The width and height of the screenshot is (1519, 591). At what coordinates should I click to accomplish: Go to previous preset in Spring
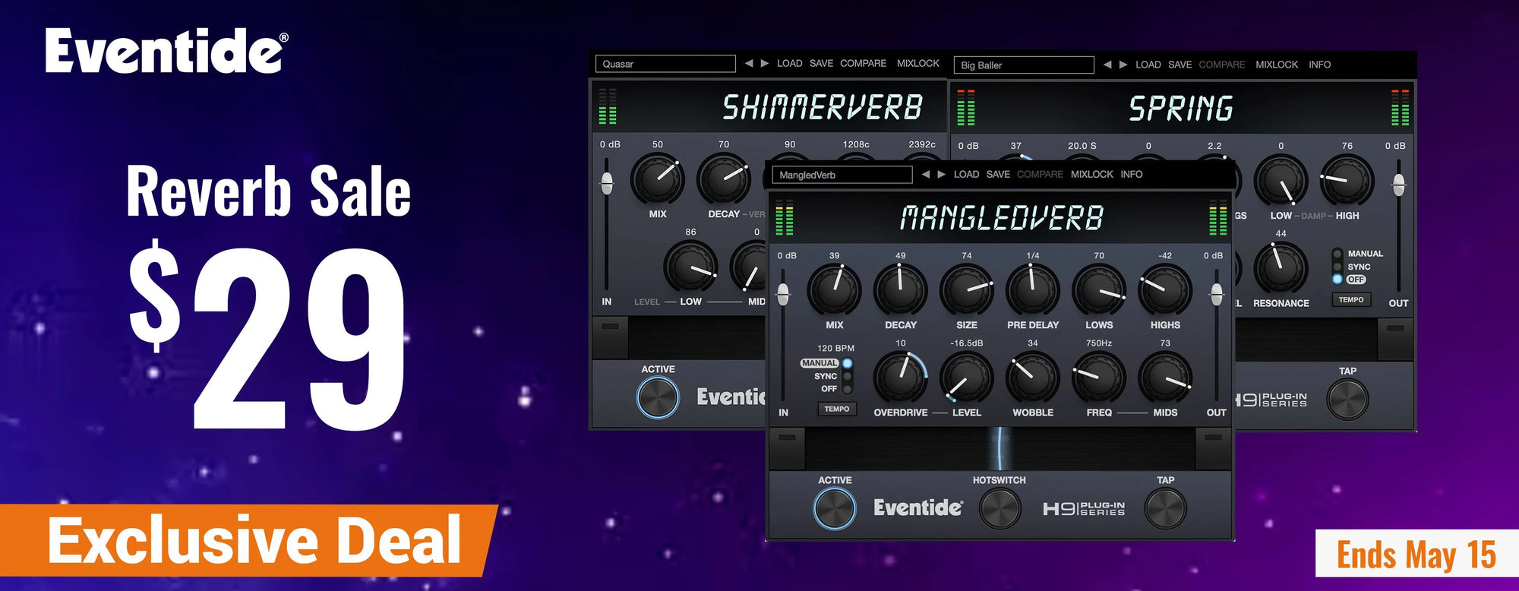click(x=1107, y=65)
